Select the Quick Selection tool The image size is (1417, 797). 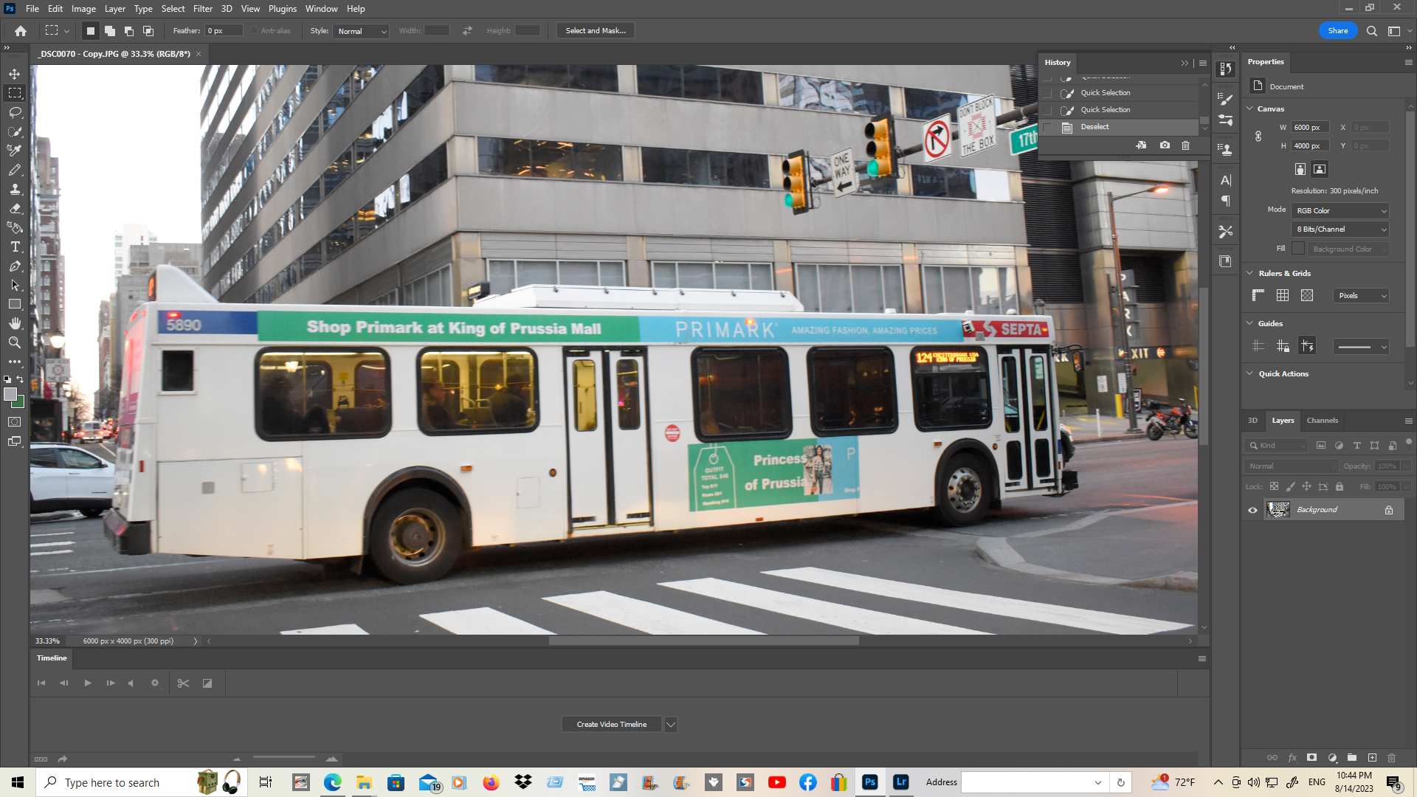click(15, 131)
